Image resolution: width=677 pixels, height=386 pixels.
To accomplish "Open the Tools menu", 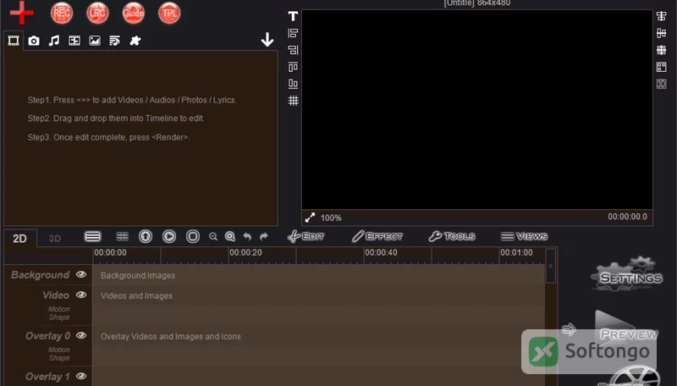I will [452, 237].
